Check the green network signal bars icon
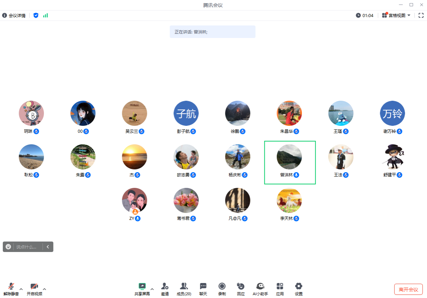Screen dimensions: 427x298 [x=45, y=15]
